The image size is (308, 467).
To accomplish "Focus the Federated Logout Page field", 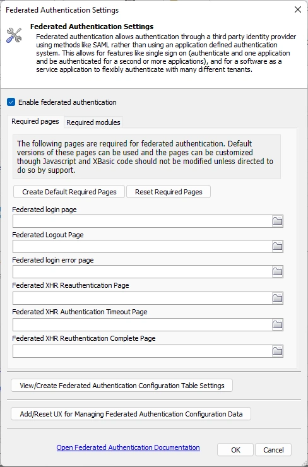I will point(143,247).
